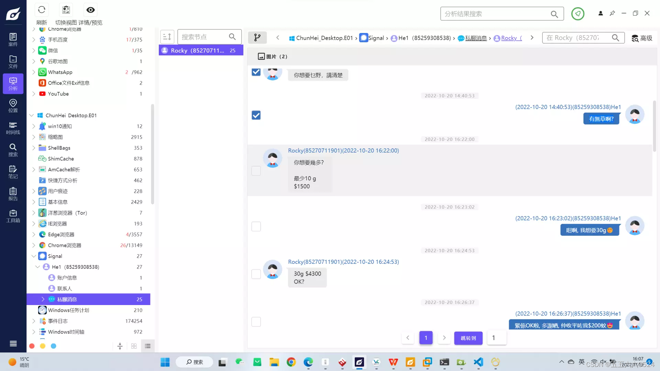Click the analysis results search field
Image resolution: width=660 pixels, height=371 pixels.
click(495, 14)
